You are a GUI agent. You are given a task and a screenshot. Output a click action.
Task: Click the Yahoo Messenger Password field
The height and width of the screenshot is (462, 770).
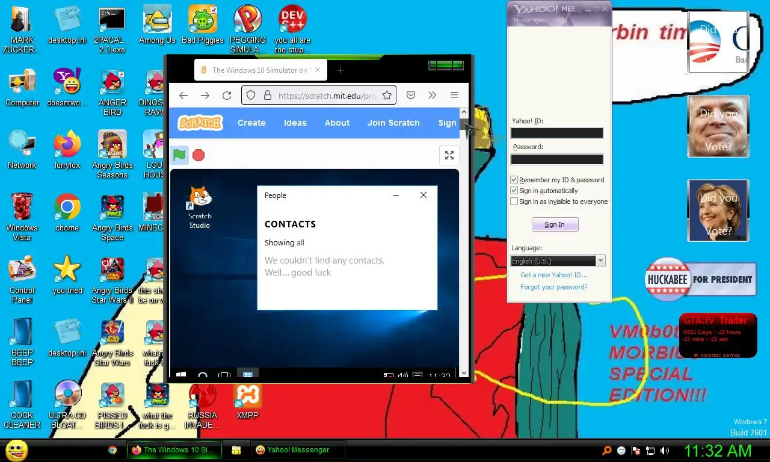click(557, 159)
